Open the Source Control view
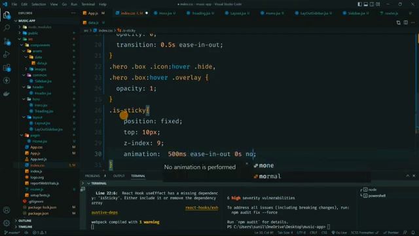The width and height of the screenshot is (419, 236). tap(7, 41)
